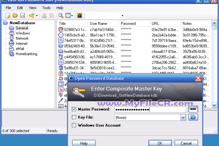Click the house icon of entry 029887e3-1c

pos(61,30)
